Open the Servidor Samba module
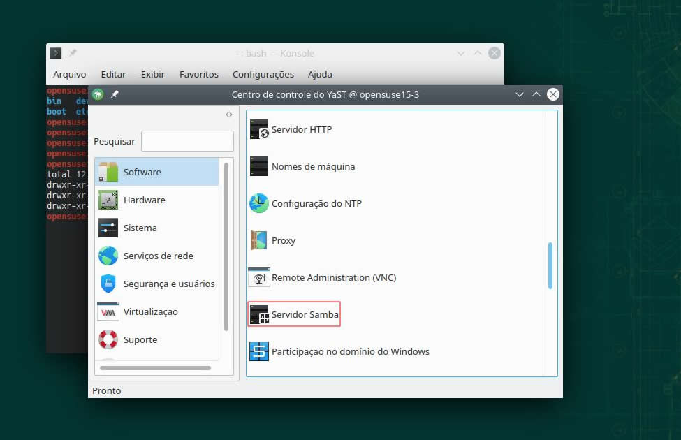681x440 pixels. pyautogui.click(x=294, y=314)
